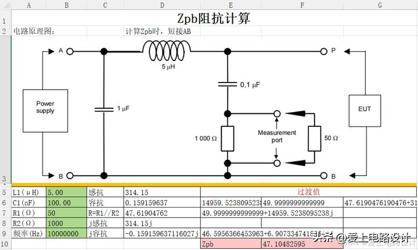The height and width of the screenshot is (250, 418).
Task: Click green input cell with value 1000
Action: (66, 223)
